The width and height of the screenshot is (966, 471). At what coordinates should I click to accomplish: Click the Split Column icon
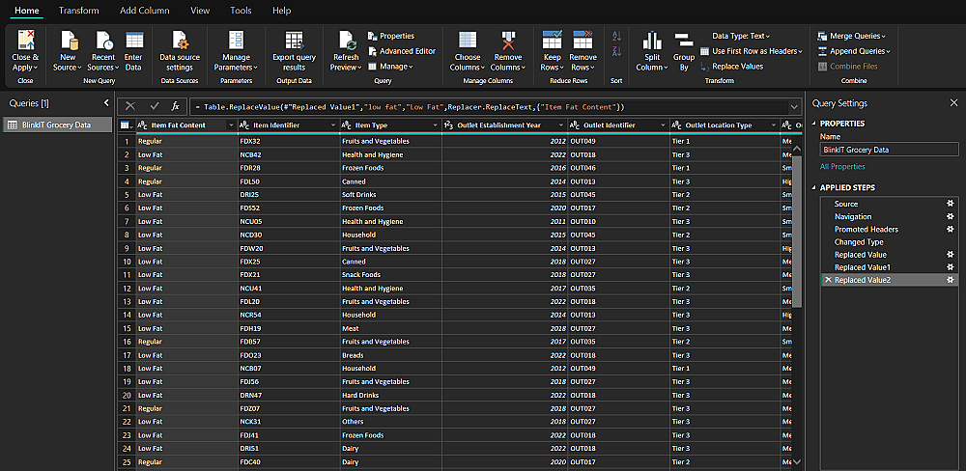pyautogui.click(x=652, y=41)
